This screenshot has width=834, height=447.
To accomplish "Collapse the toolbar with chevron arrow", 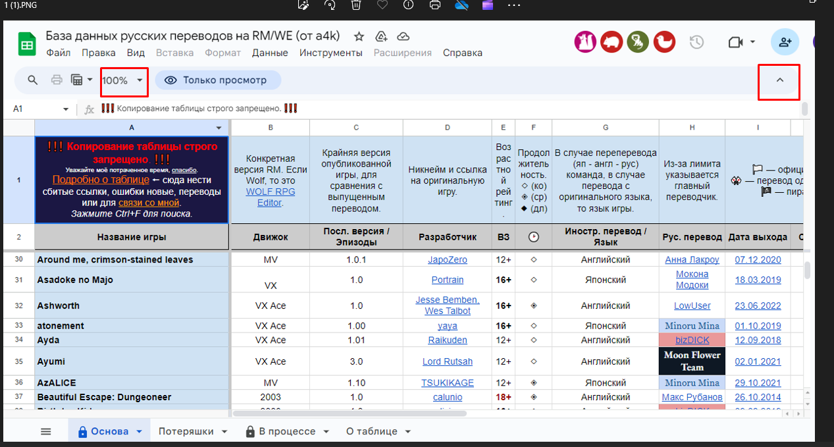I will [x=779, y=80].
